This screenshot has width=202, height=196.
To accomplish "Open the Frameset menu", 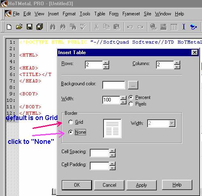I will coord(131,14).
